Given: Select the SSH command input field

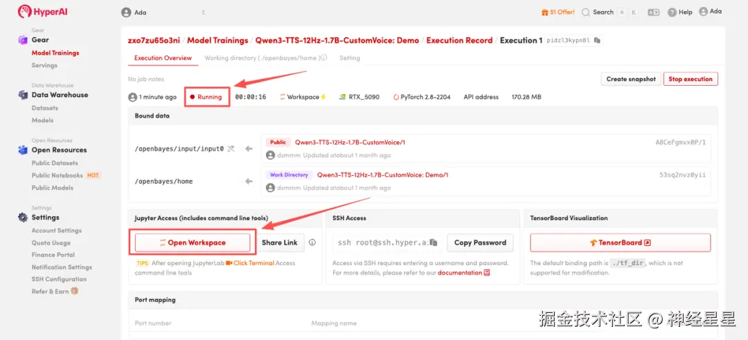Looking at the screenshot, I should [387, 242].
